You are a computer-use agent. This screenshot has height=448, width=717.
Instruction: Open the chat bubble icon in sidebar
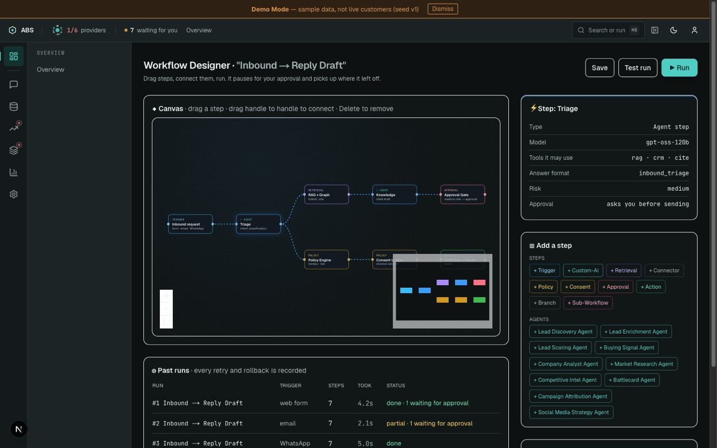click(14, 84)
